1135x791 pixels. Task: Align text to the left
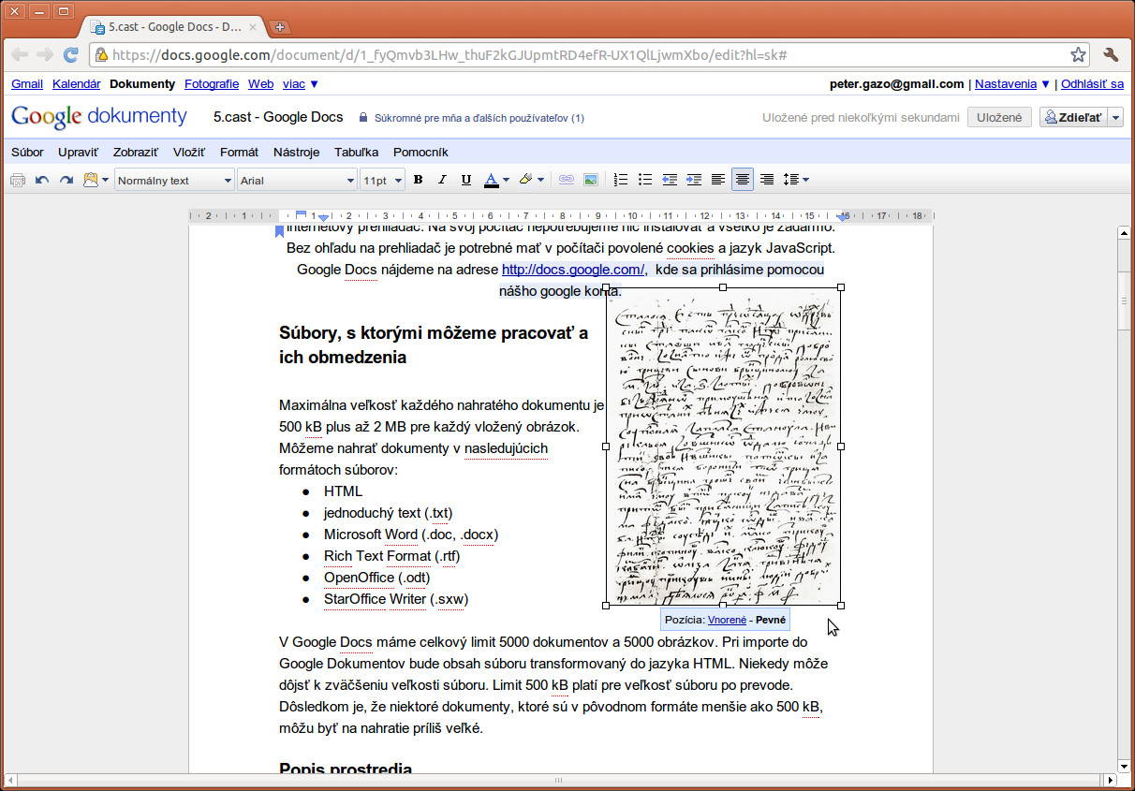718,180
